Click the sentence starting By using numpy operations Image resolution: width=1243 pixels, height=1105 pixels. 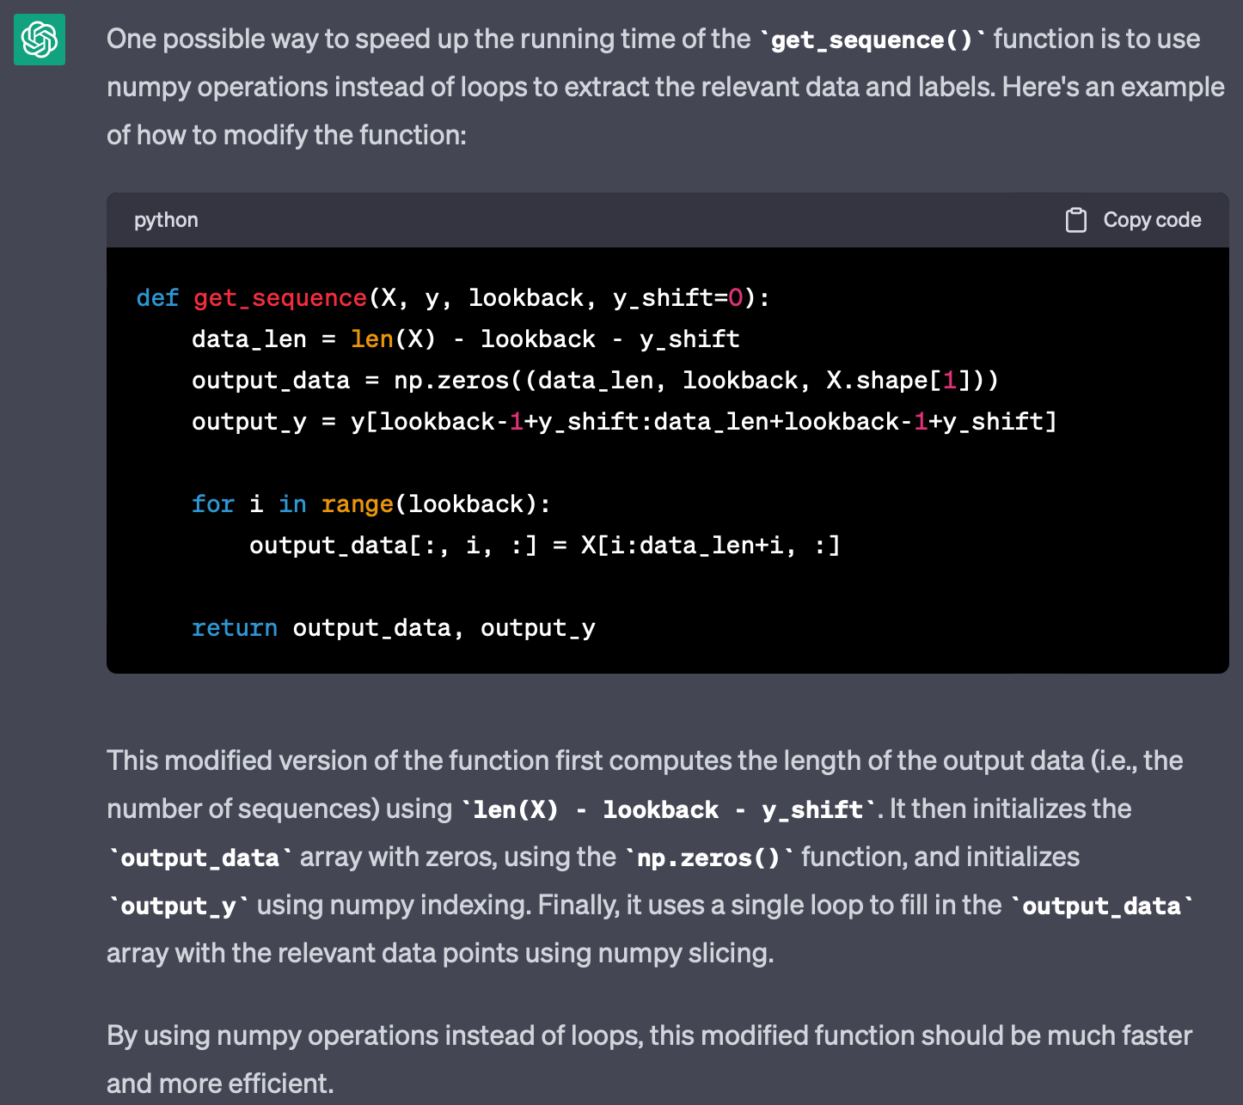[x=649, y=1059]
